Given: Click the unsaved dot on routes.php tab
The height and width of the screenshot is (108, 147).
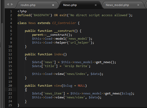Looking at the screenshot, I should [53, 5].
